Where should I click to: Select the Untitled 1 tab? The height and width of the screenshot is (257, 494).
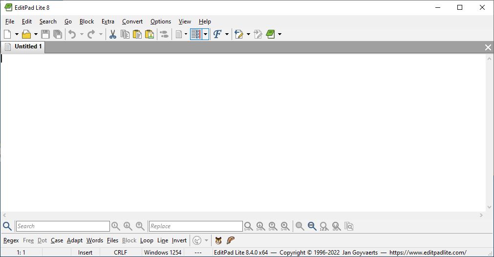point(22,46)
